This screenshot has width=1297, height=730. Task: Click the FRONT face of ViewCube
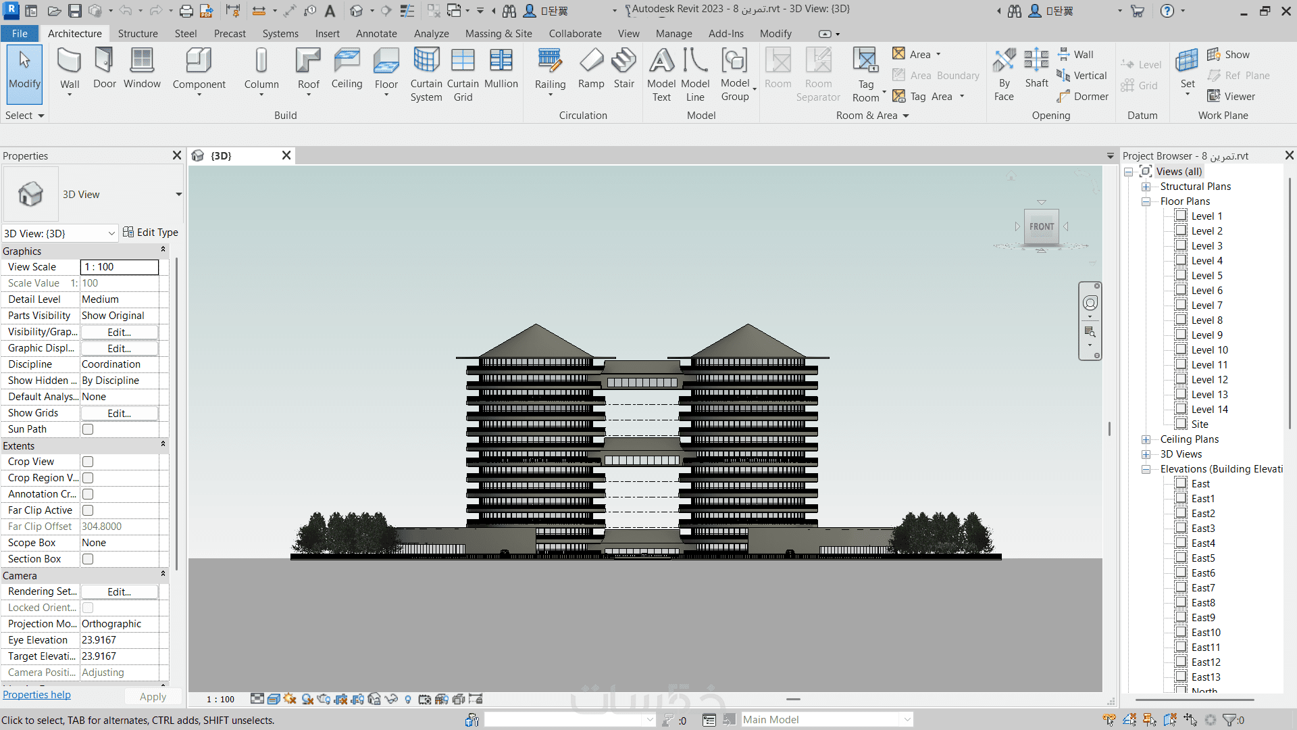[1041, 226]
